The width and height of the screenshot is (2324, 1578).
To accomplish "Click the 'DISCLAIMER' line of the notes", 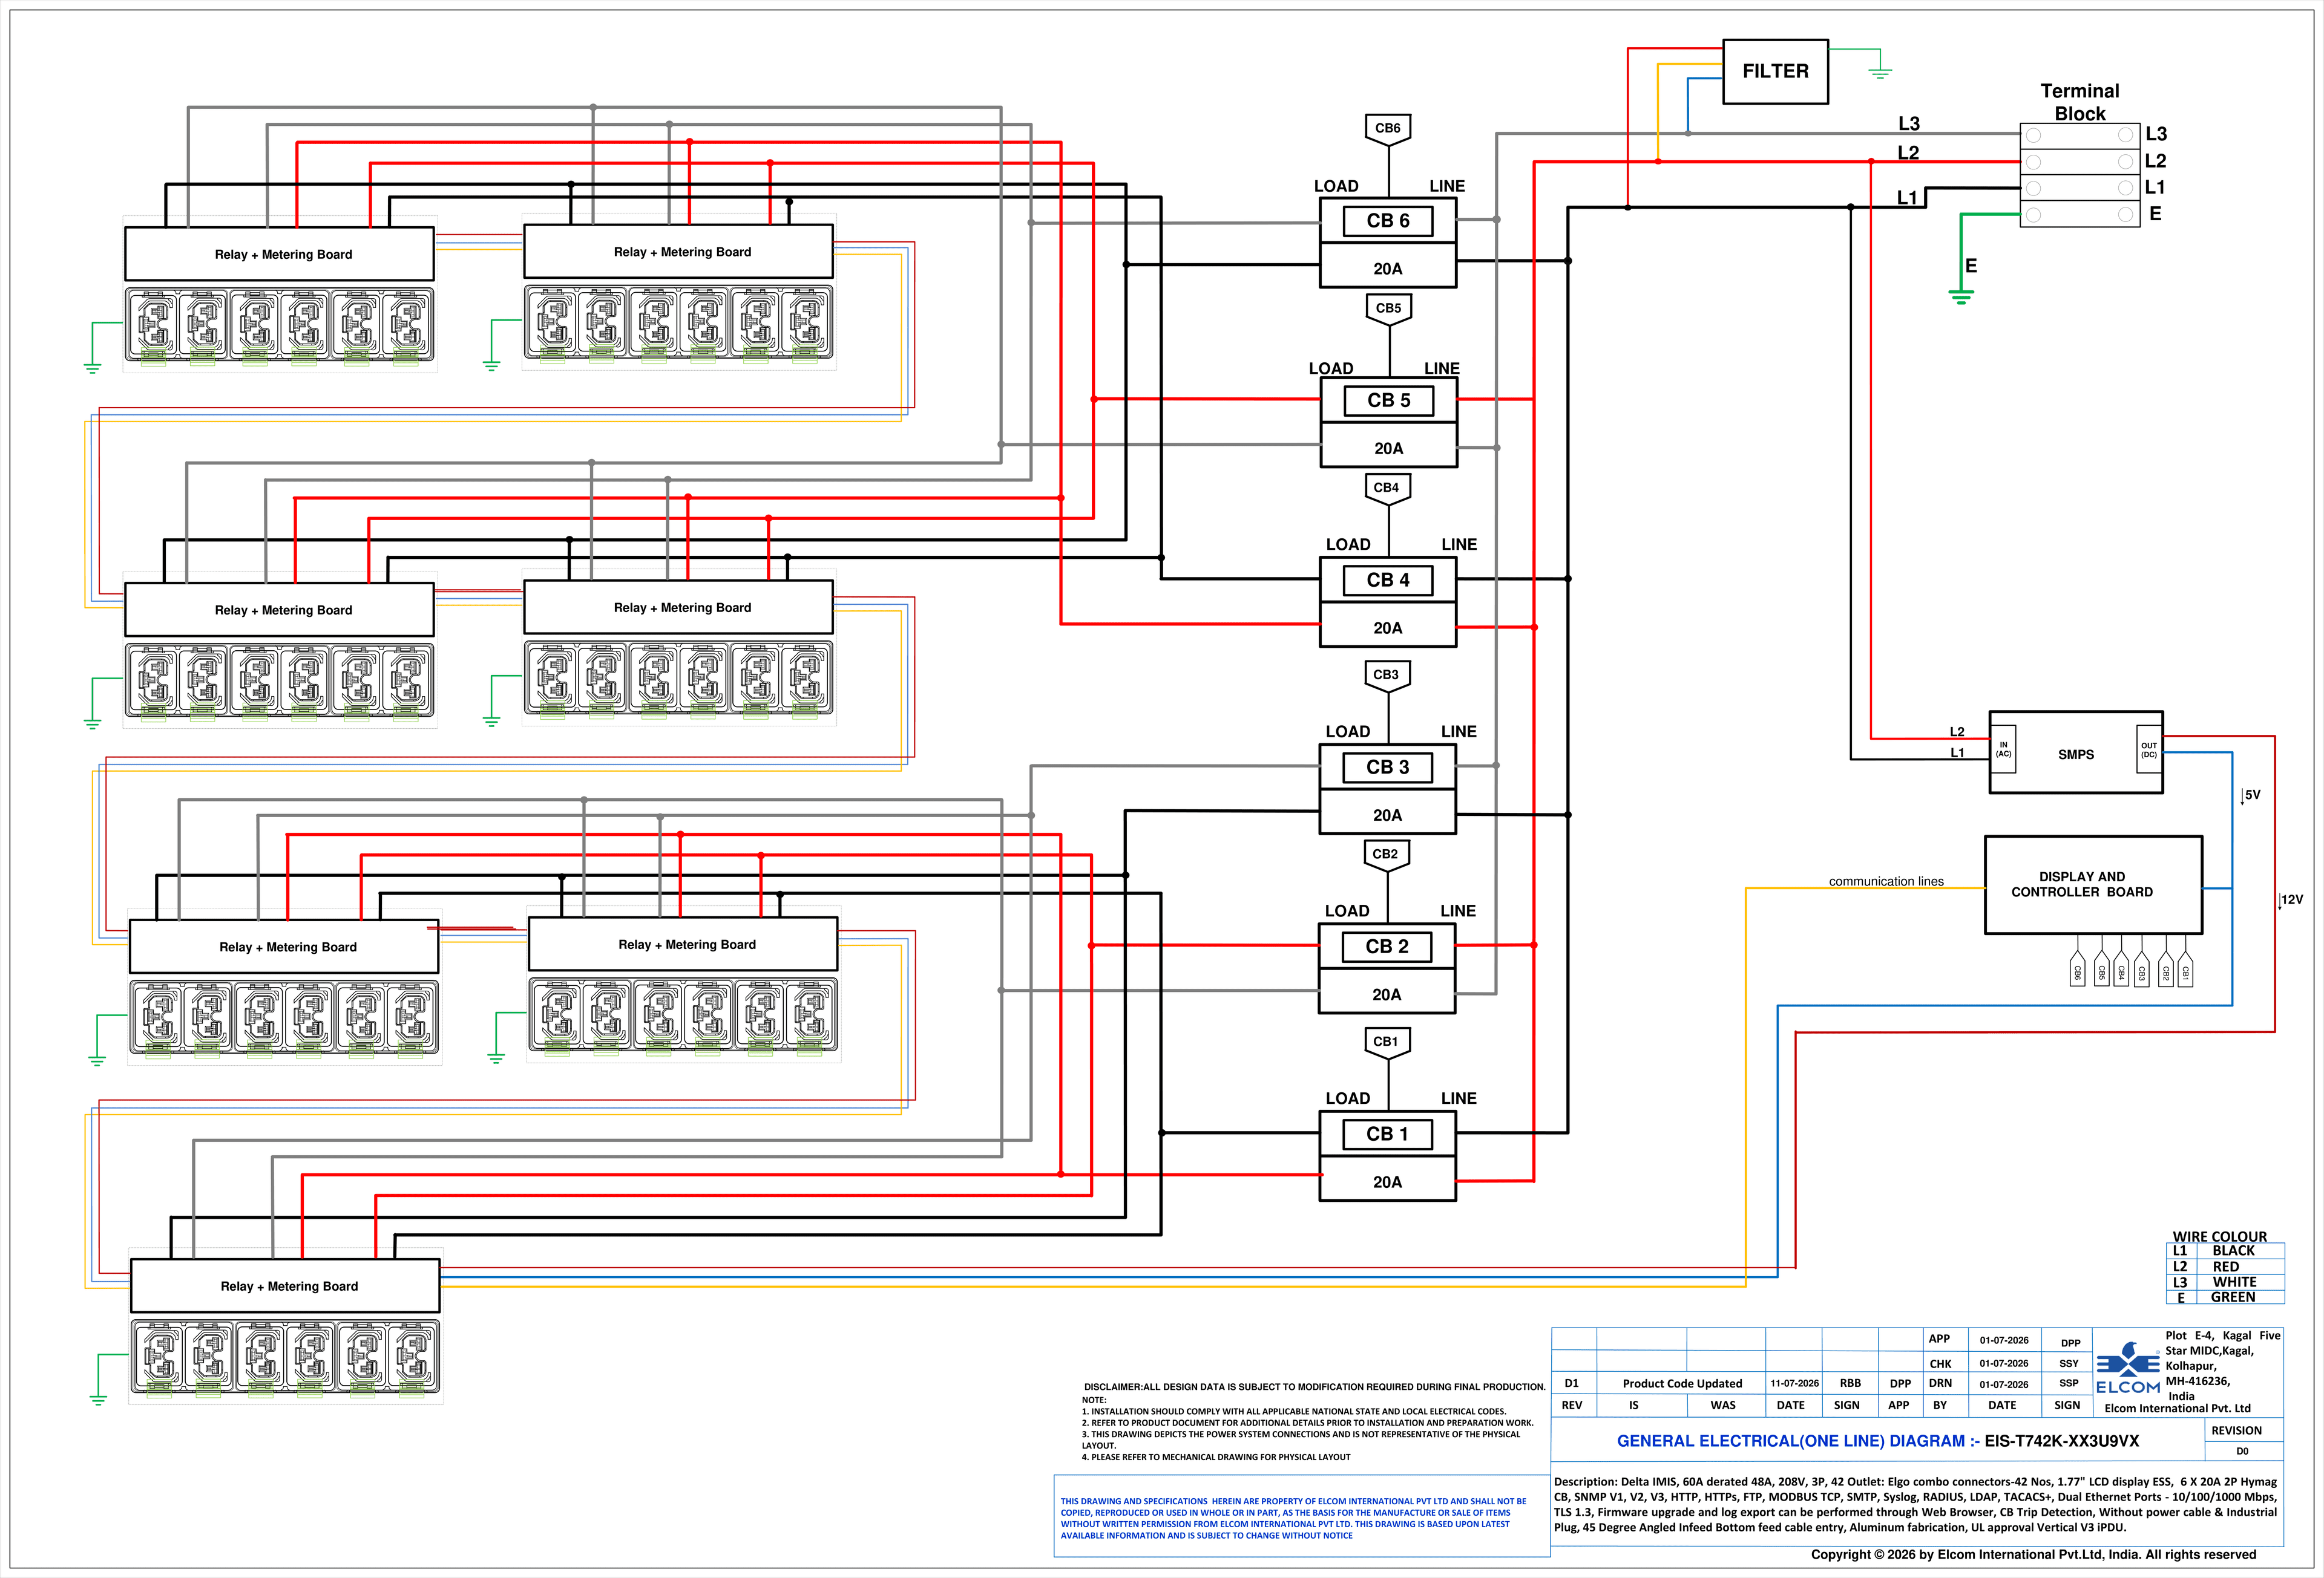I will (x=1314, y=1387).
